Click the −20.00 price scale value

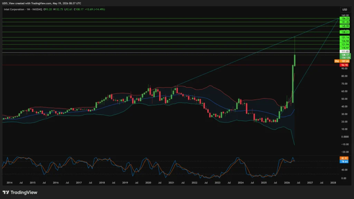click(345, 152)
